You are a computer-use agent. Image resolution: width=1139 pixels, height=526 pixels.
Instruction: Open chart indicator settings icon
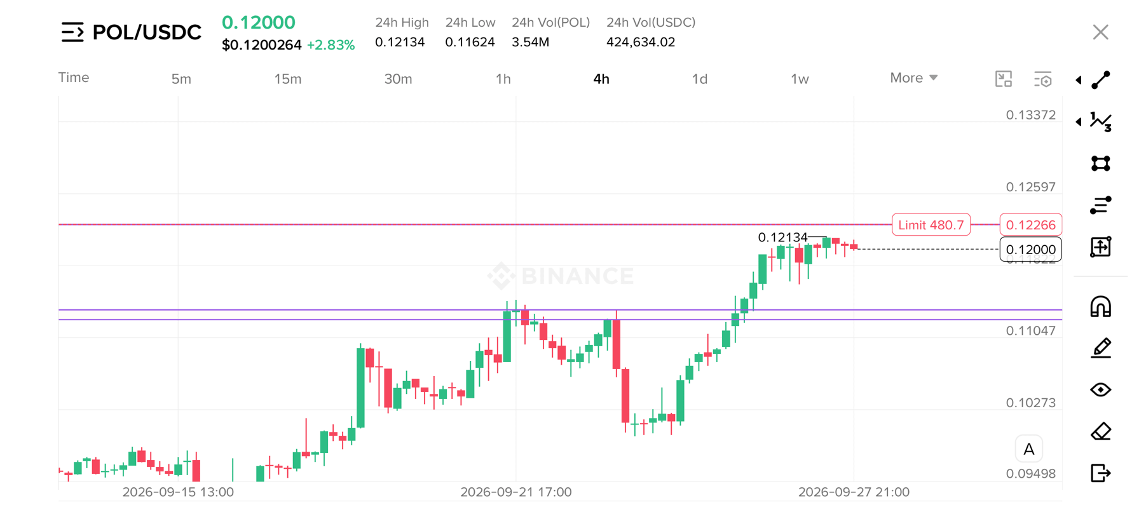(x=1043, y=79)
